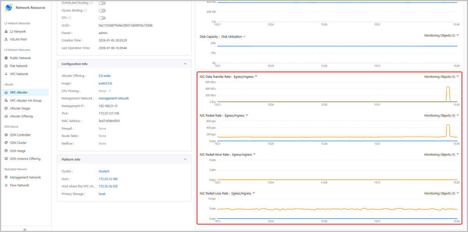Open the 5.5-euler vRouter offering link
The height and width of the screenshot is (232, 468).
click(105, 76)
